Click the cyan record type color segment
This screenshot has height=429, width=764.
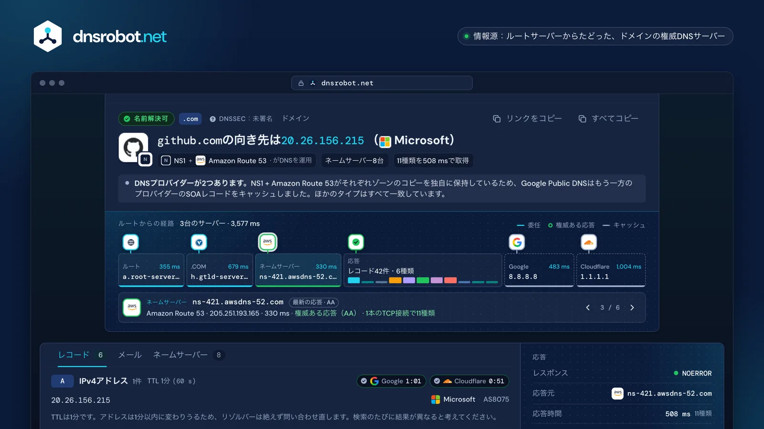click(x=354, y=280)
